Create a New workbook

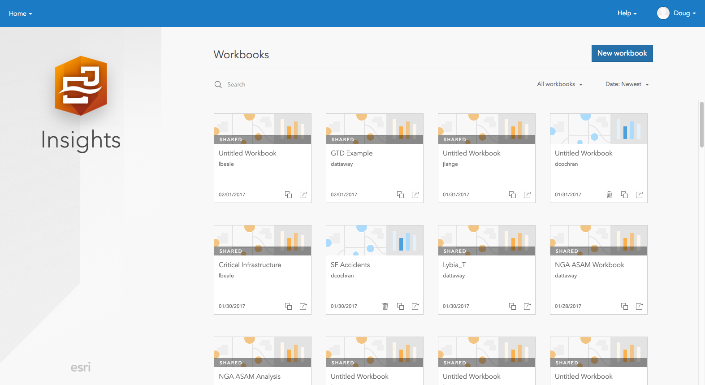622,53
